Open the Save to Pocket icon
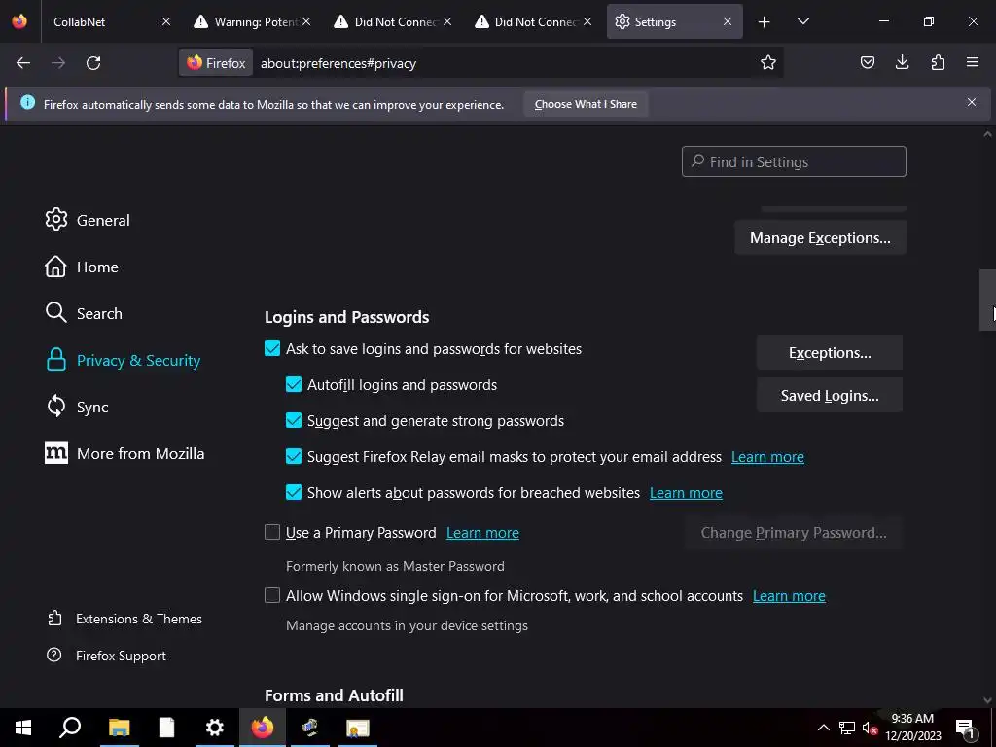 click(x=867, y=62)
